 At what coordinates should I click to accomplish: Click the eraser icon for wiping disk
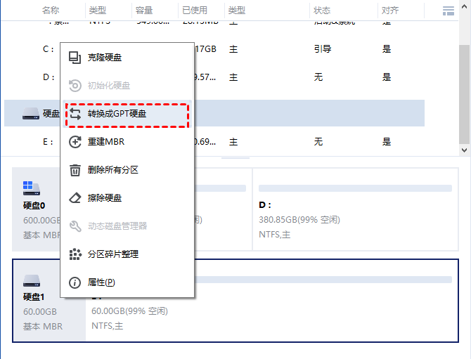click(x=75, y=198)
